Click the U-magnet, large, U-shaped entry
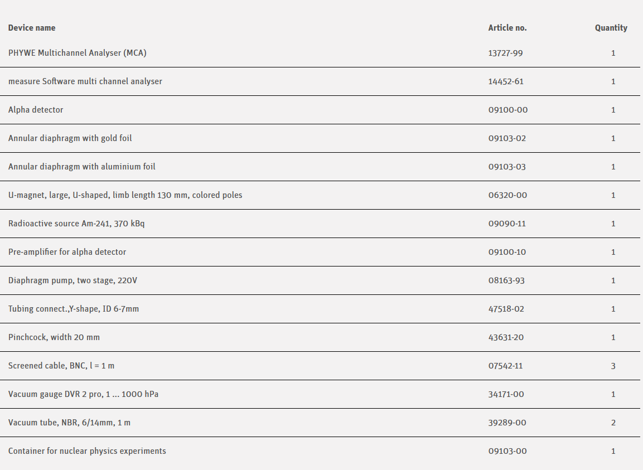 point(125,195)
